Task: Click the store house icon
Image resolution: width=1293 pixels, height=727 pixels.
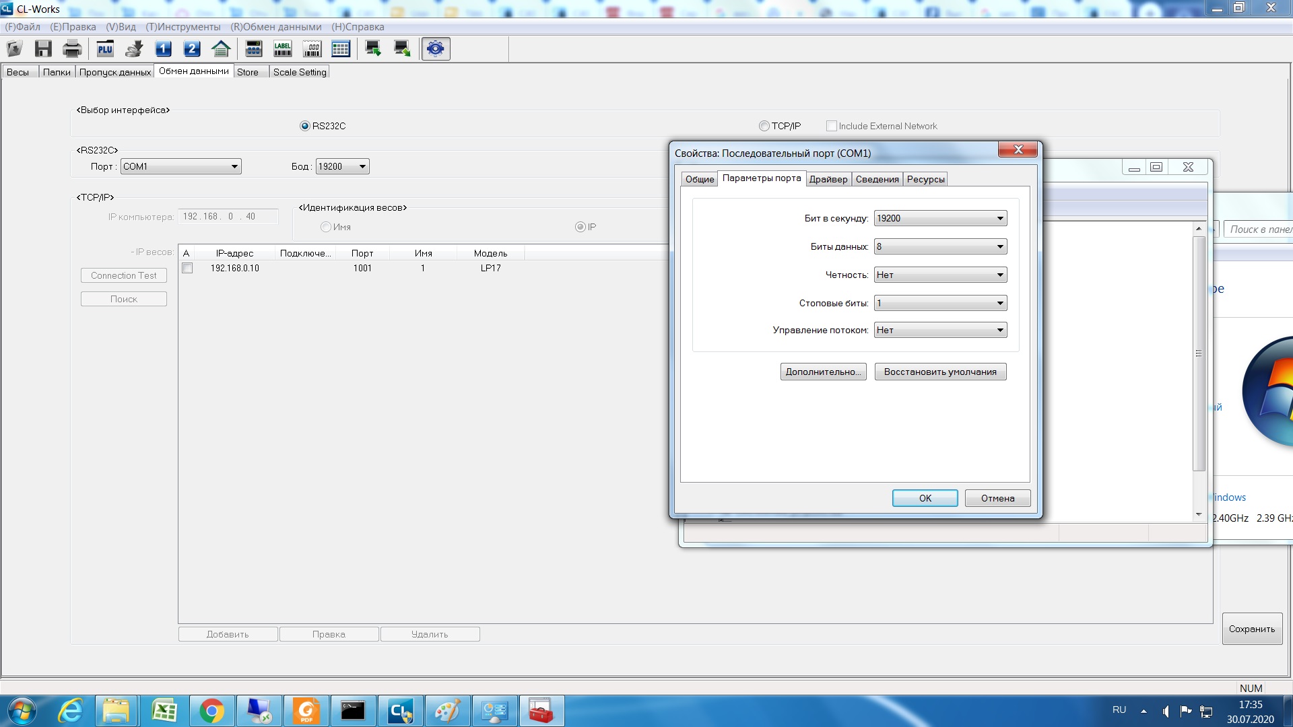Action: point(221,48)
